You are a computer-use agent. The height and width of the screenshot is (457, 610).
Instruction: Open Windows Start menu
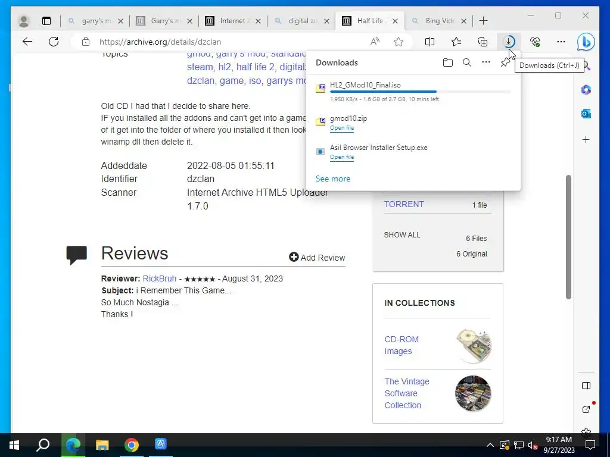14,445
